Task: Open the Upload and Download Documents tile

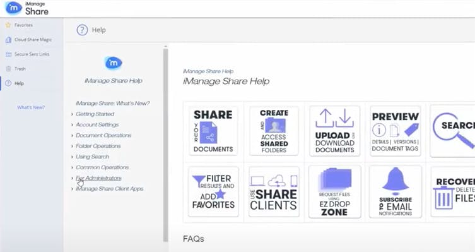Action: 334,131
